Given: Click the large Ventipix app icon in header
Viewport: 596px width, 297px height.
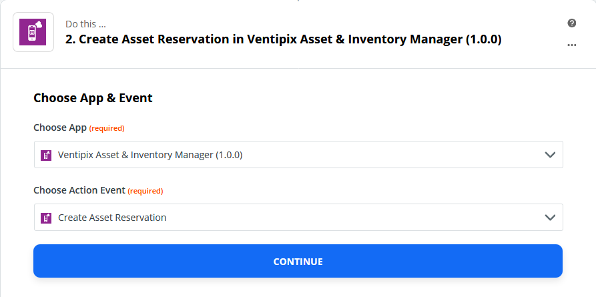Looking at the screenshot, I should pyautogui.click(x=33, y=32).
